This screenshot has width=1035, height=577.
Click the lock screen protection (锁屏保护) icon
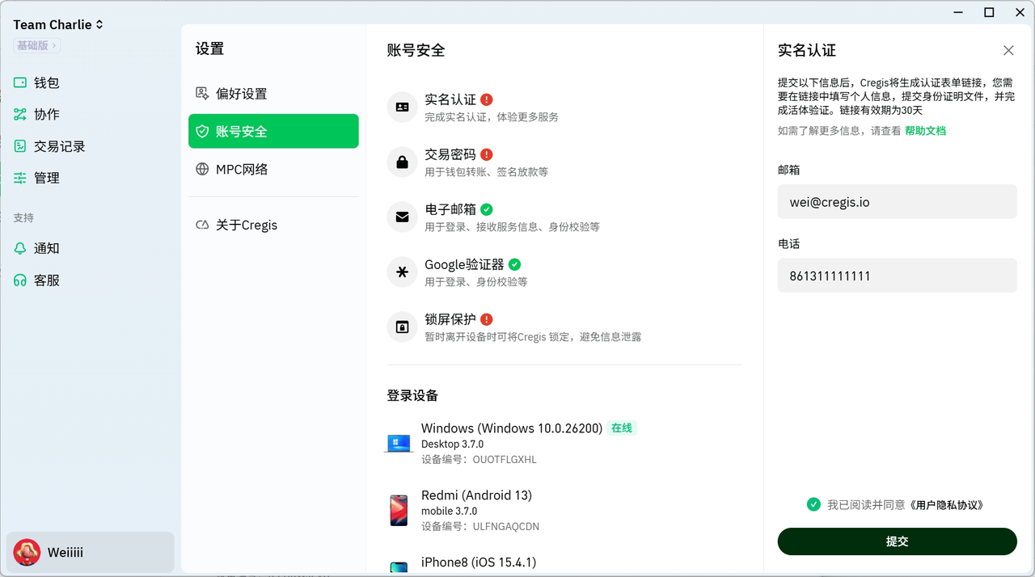pos(402,327)
